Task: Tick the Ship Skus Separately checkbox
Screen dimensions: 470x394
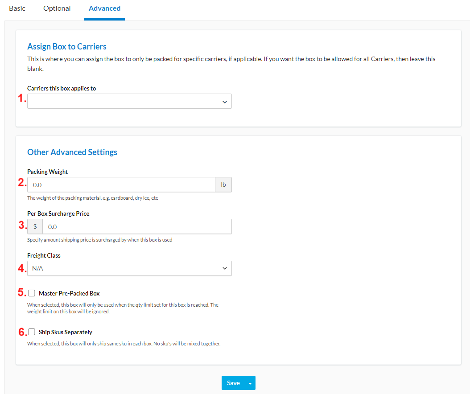Action: pos(32,332)
